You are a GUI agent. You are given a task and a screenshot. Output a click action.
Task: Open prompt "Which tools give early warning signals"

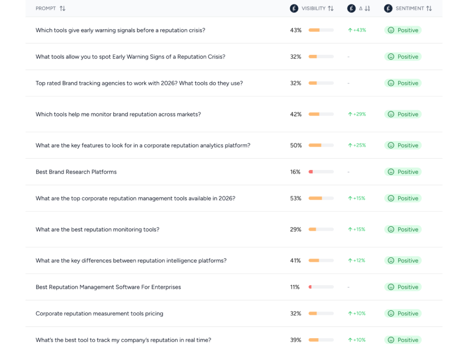pyautogui.click(x=120, y=30)
